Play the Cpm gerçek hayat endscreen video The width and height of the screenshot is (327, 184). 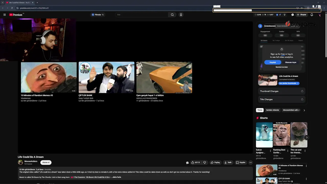click(x=164, y=77)
